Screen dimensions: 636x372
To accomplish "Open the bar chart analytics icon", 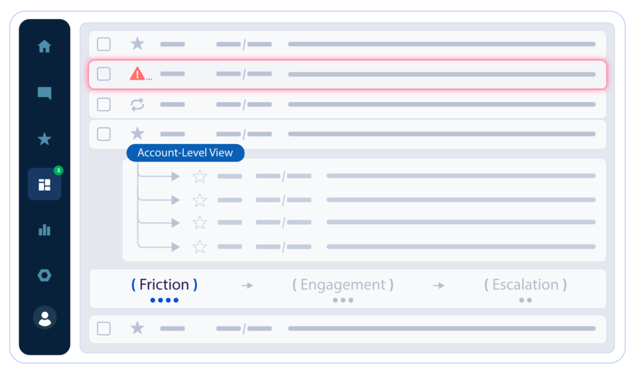I will click(x=44, y=230).
